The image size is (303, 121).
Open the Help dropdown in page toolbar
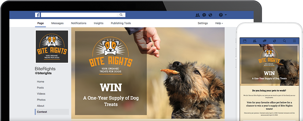pos(219,23)
